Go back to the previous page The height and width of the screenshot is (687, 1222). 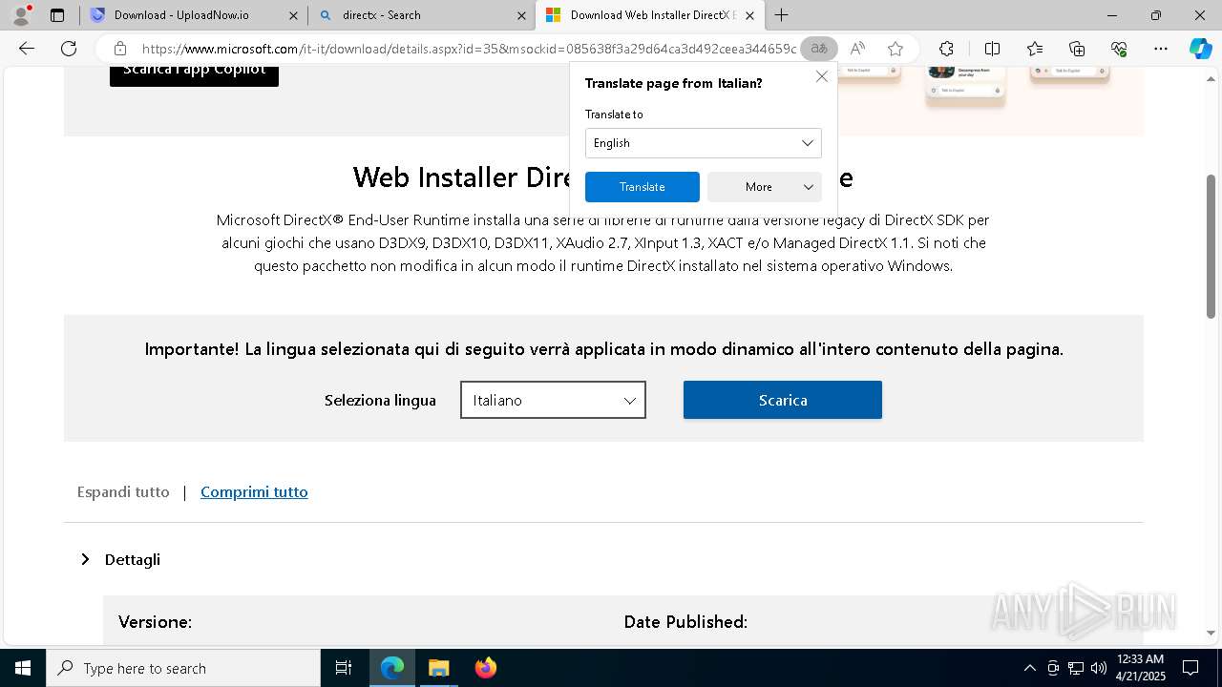point(27,49)
